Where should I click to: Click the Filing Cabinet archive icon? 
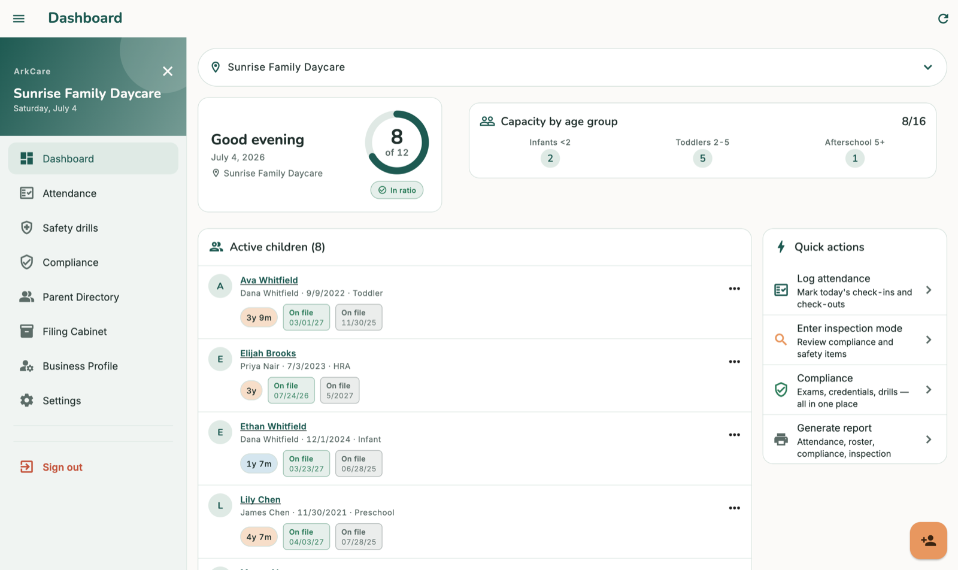click(x=27, y=331)
